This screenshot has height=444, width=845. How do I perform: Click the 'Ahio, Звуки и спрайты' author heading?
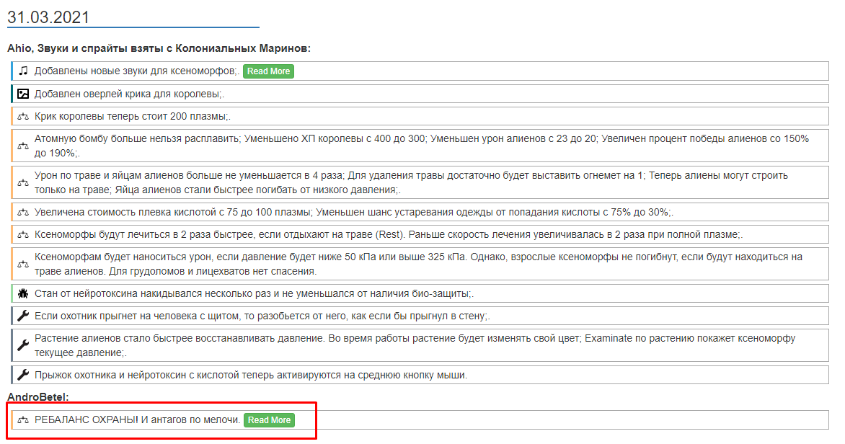coord(159,48)
